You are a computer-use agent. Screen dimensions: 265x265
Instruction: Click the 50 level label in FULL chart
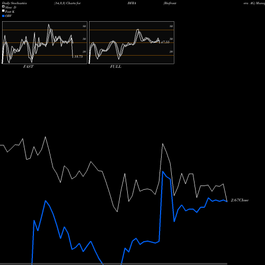[x=171, y=39]
